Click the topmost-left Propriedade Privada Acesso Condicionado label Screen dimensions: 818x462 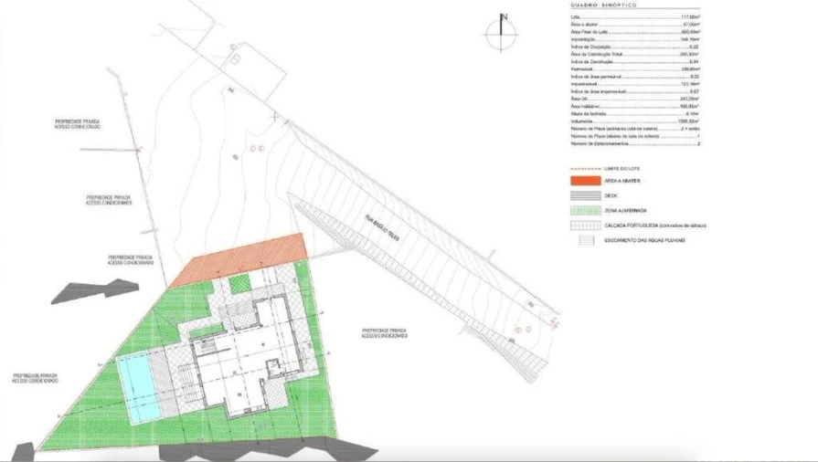tap(77, 124)
